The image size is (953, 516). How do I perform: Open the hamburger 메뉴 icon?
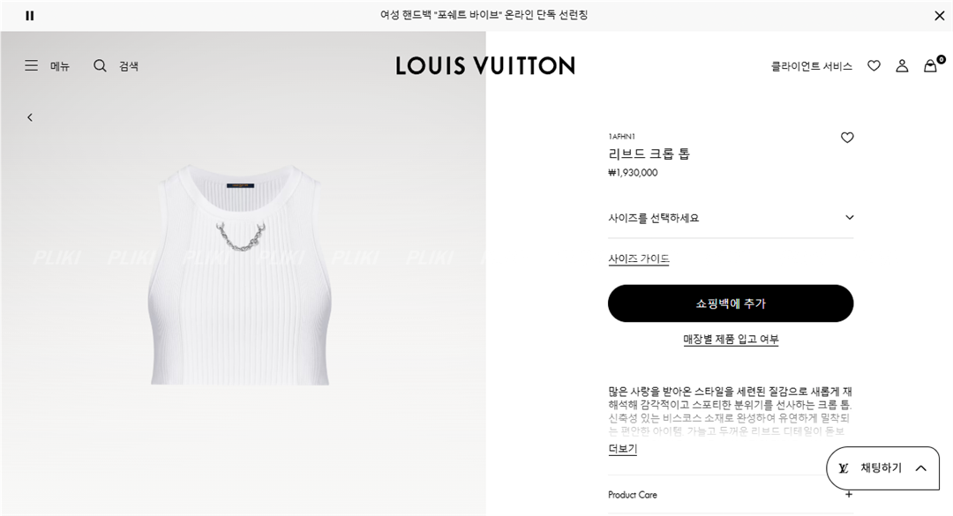click(31, 65)
